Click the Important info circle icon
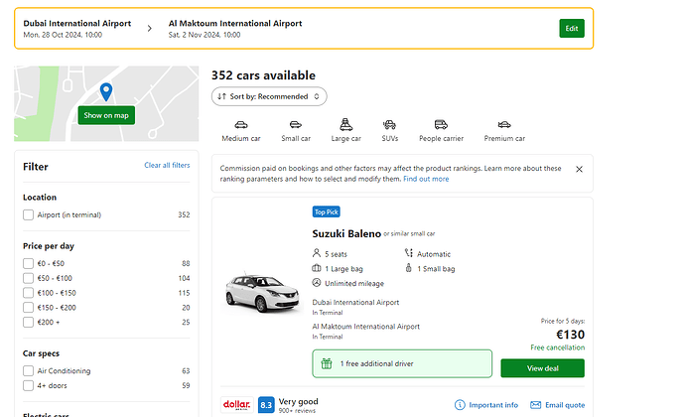 460,405
